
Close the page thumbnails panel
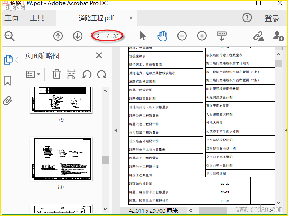[99, 55]
